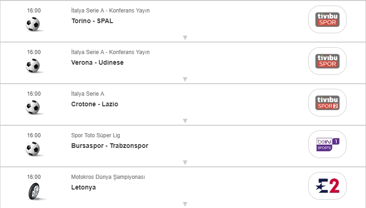Expand details for the Letonya motocross event
This screenshot has width=366, height=208.
point(185,204)
